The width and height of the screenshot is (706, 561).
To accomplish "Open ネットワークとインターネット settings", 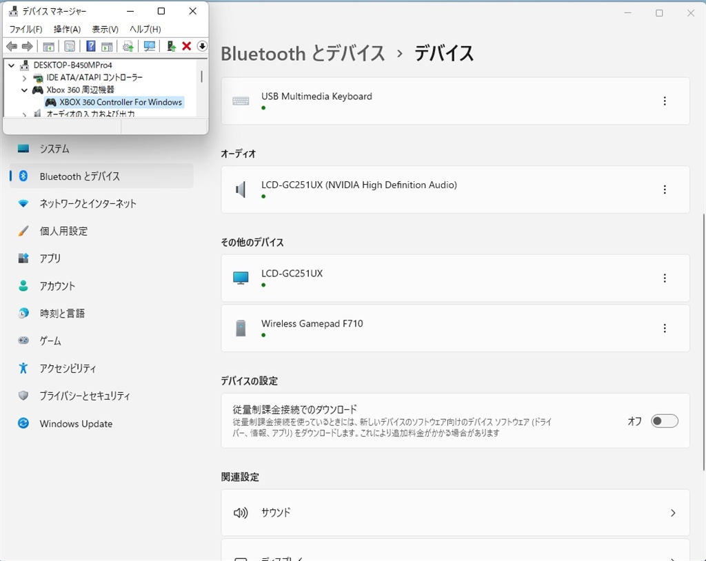I will click(102, 203).
